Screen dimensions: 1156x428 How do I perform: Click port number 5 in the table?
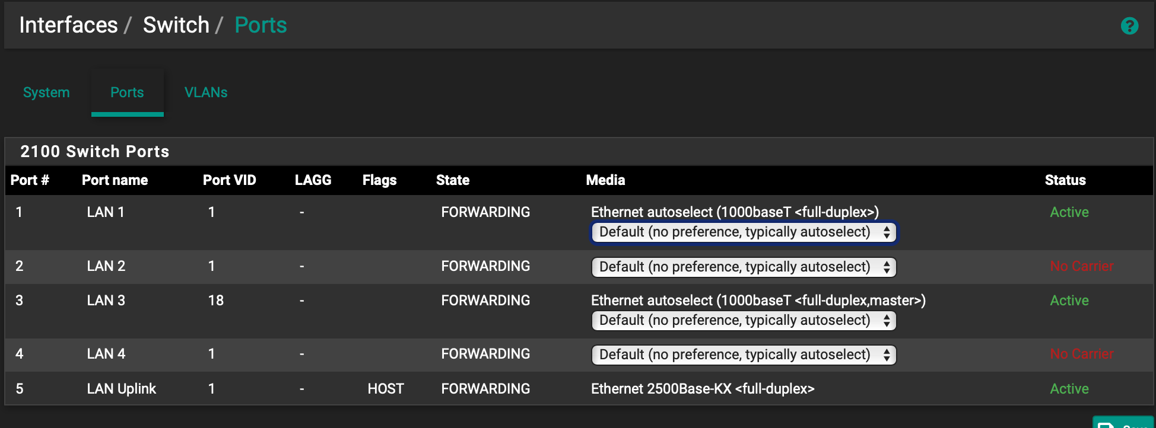coord(20,389)
